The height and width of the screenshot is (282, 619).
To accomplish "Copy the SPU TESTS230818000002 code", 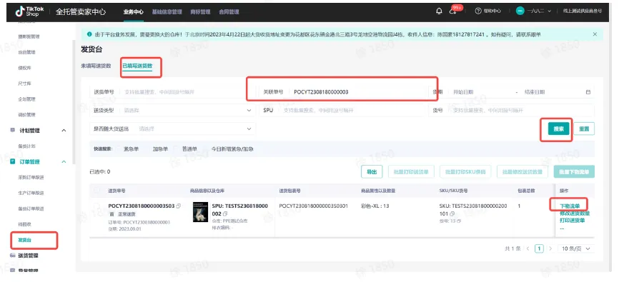I will tap(224, 213).
